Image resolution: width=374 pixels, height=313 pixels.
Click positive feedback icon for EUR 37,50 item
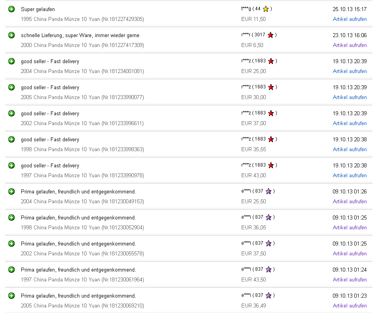pos(11,244)
